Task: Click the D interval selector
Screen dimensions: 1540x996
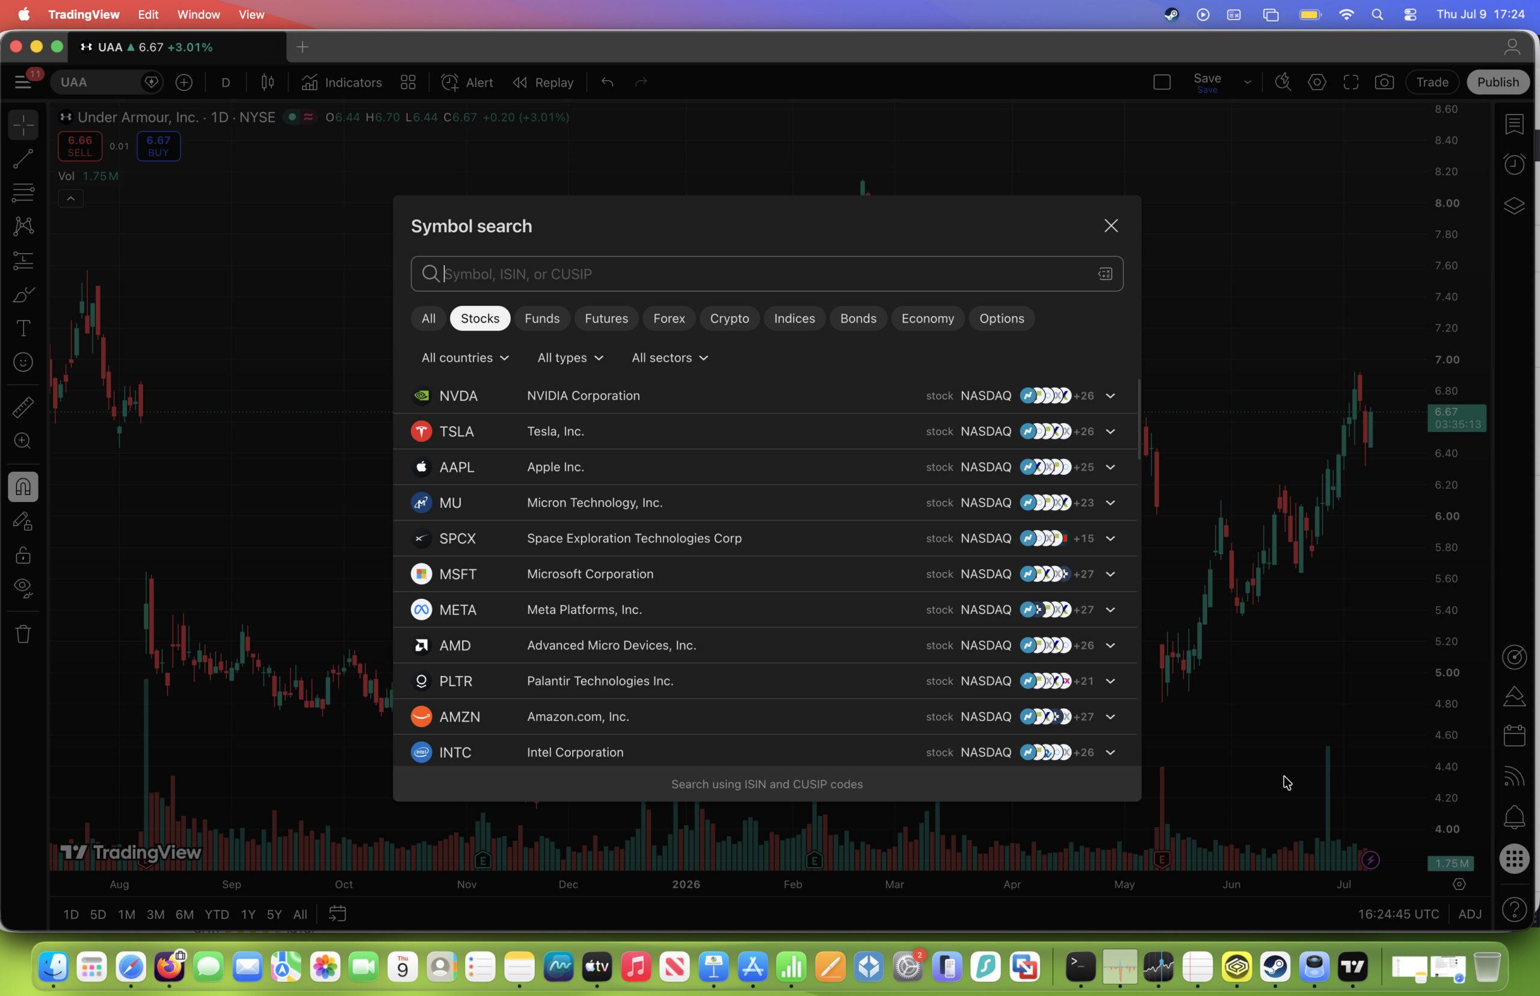Action: 226,82
